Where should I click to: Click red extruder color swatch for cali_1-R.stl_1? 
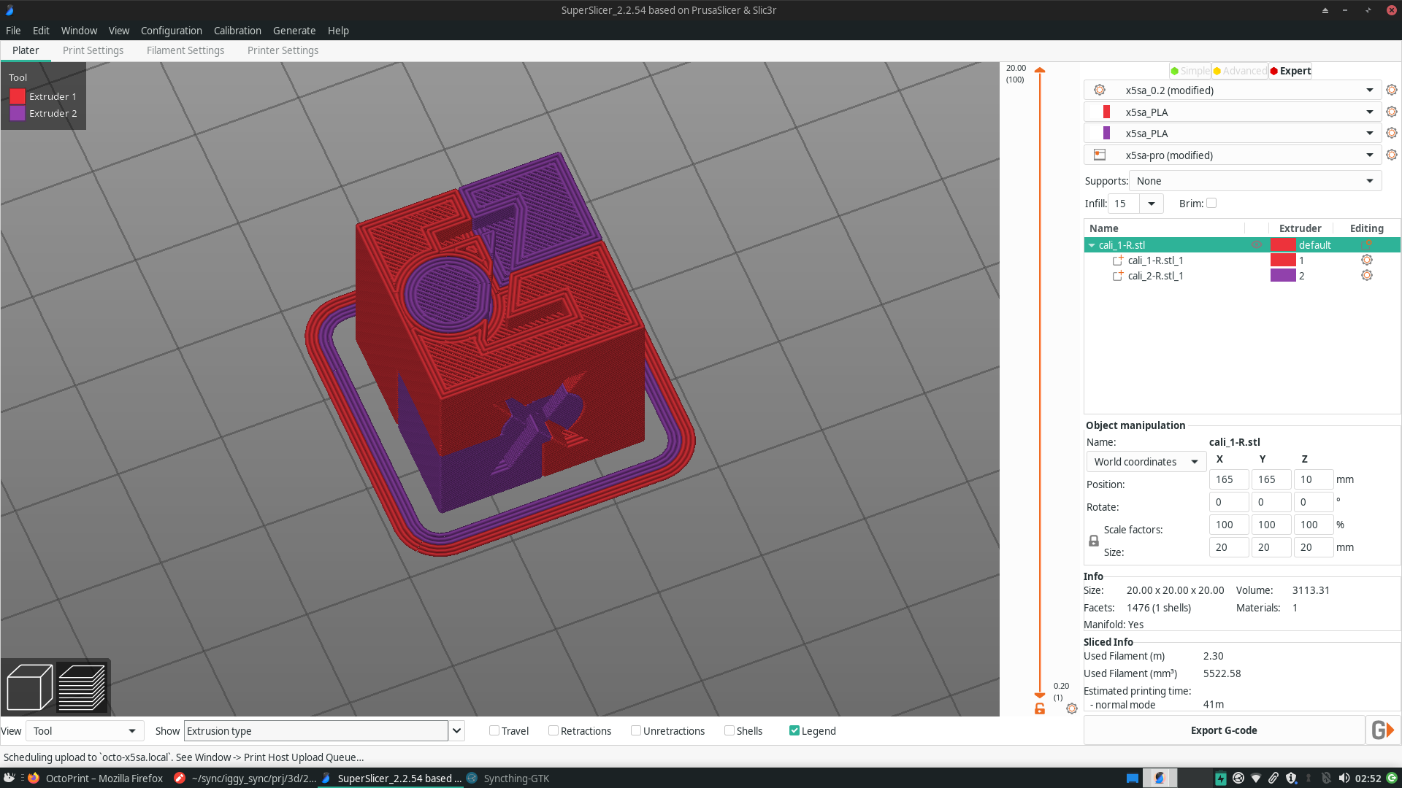[1282, 260]
